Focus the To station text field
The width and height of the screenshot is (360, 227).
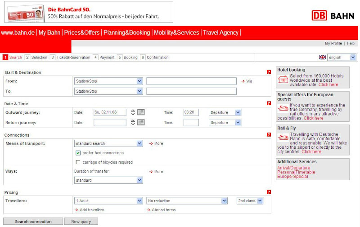192,91
